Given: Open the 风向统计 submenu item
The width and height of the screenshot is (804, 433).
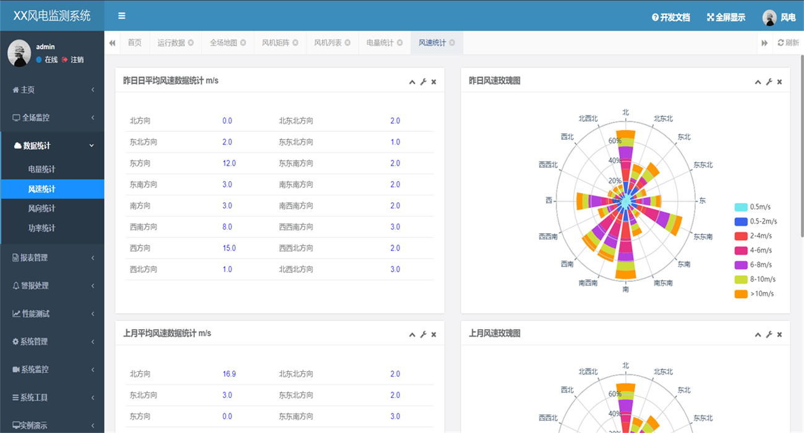Looking at the screenshot, I should point(52,208).
